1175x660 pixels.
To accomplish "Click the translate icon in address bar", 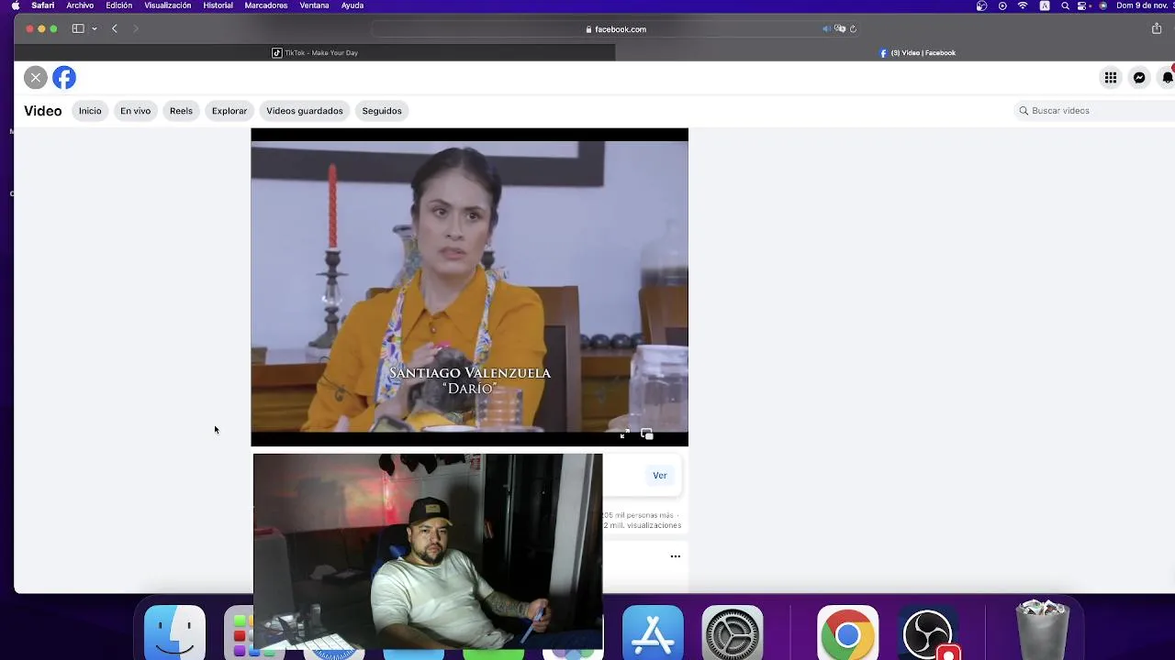I will pyautogui.click(x=840, y=29).
